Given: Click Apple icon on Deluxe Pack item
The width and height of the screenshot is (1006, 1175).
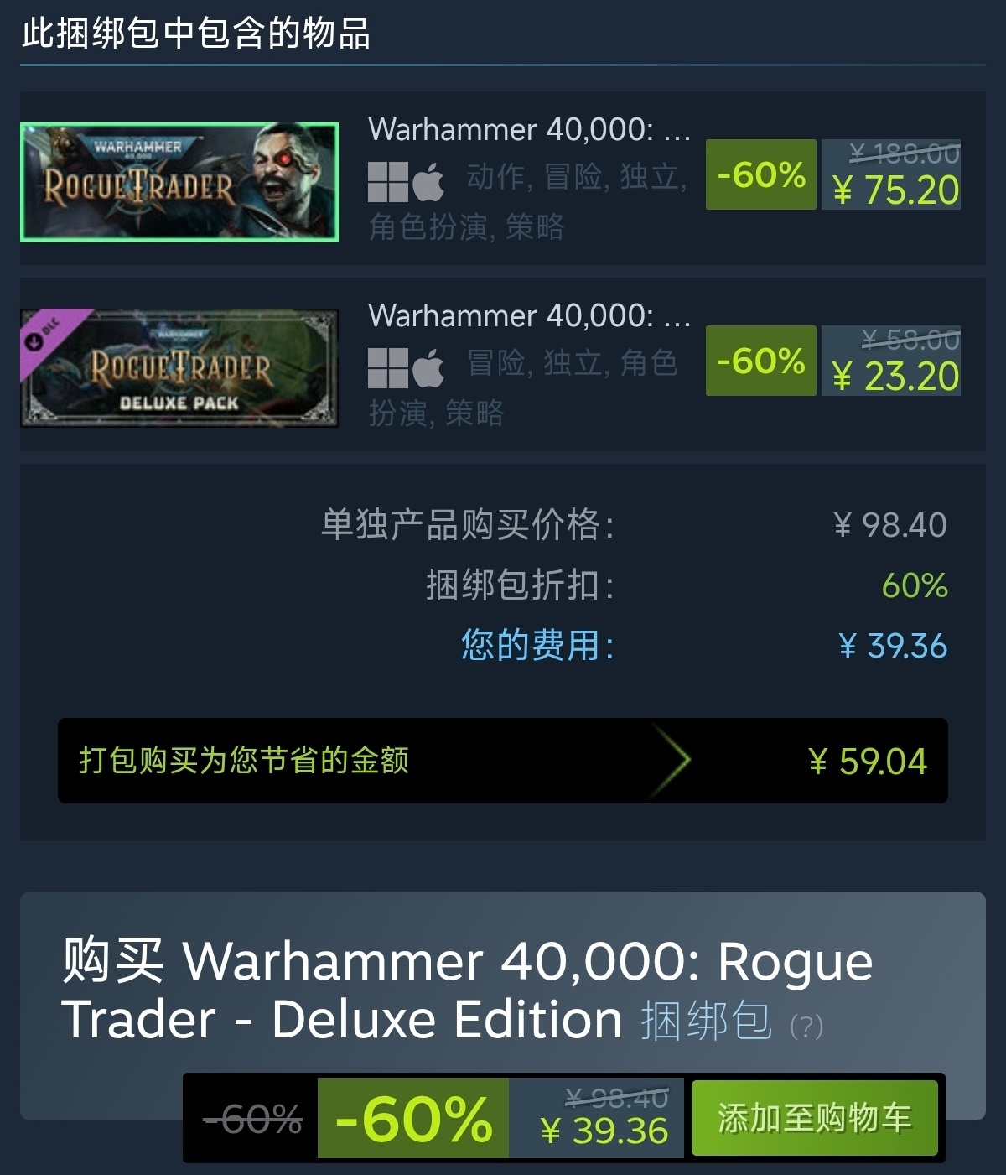Looking at the screenshot, I should click(428, 367).
